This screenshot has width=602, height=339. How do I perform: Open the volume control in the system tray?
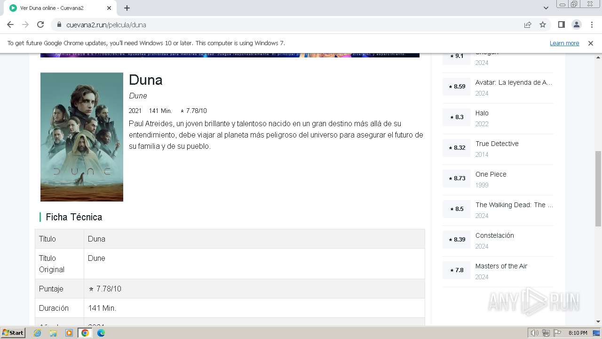[x=535, y=333]
